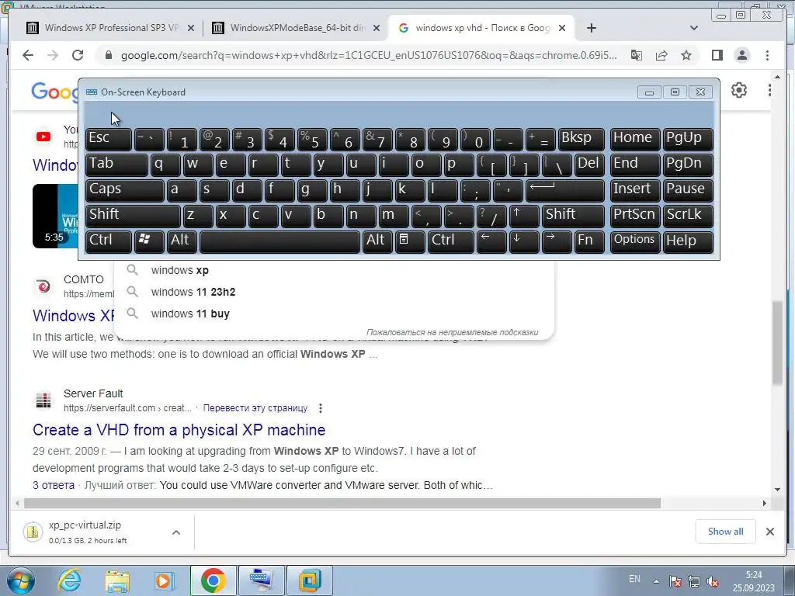The width and height of the screenshot is (795, 596).
Task: Open Google search settings gear
Action: tap(739, 90)
